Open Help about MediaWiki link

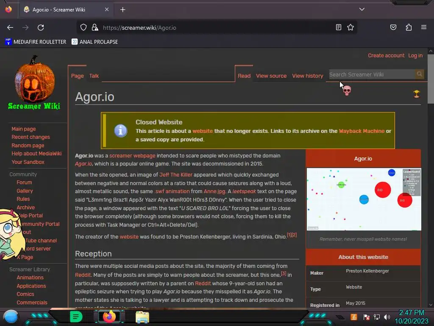[36, 154]
